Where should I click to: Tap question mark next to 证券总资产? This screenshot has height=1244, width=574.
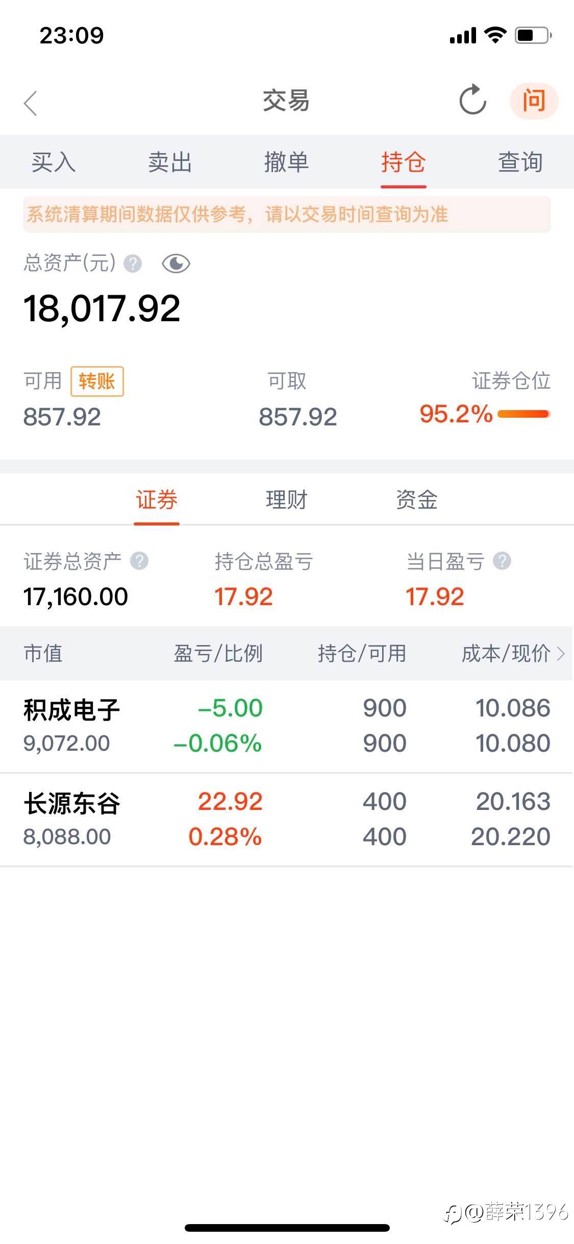coord(139,561)
